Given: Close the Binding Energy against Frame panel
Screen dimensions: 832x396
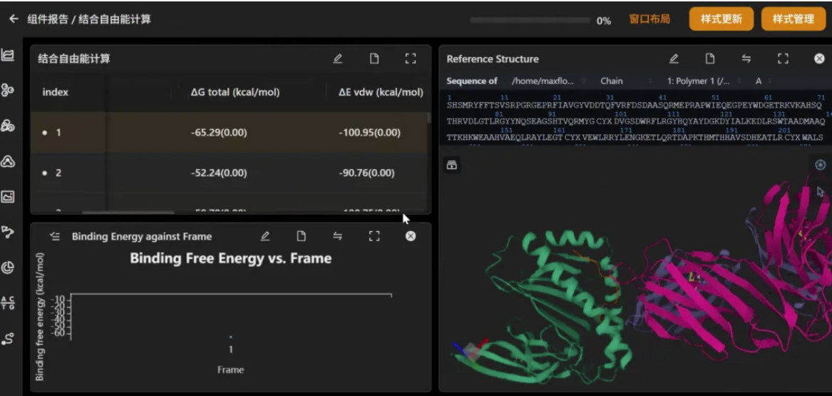Looking at the screenshot, I should (410, 236).
